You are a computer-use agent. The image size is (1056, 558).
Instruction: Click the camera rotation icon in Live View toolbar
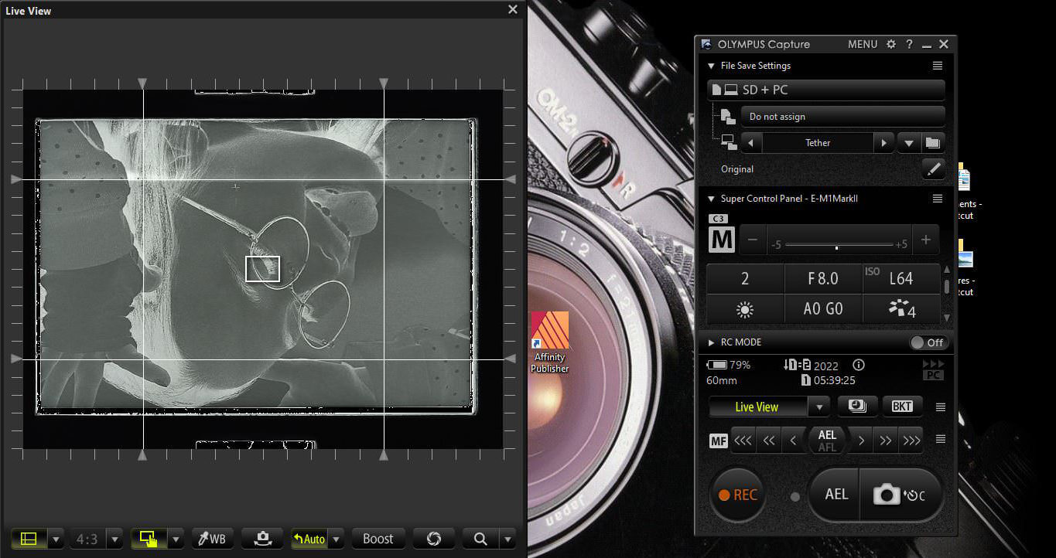(x=262, y=539)
